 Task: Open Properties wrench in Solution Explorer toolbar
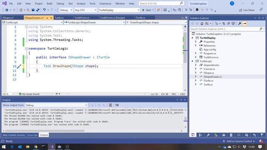click(239, 24)
